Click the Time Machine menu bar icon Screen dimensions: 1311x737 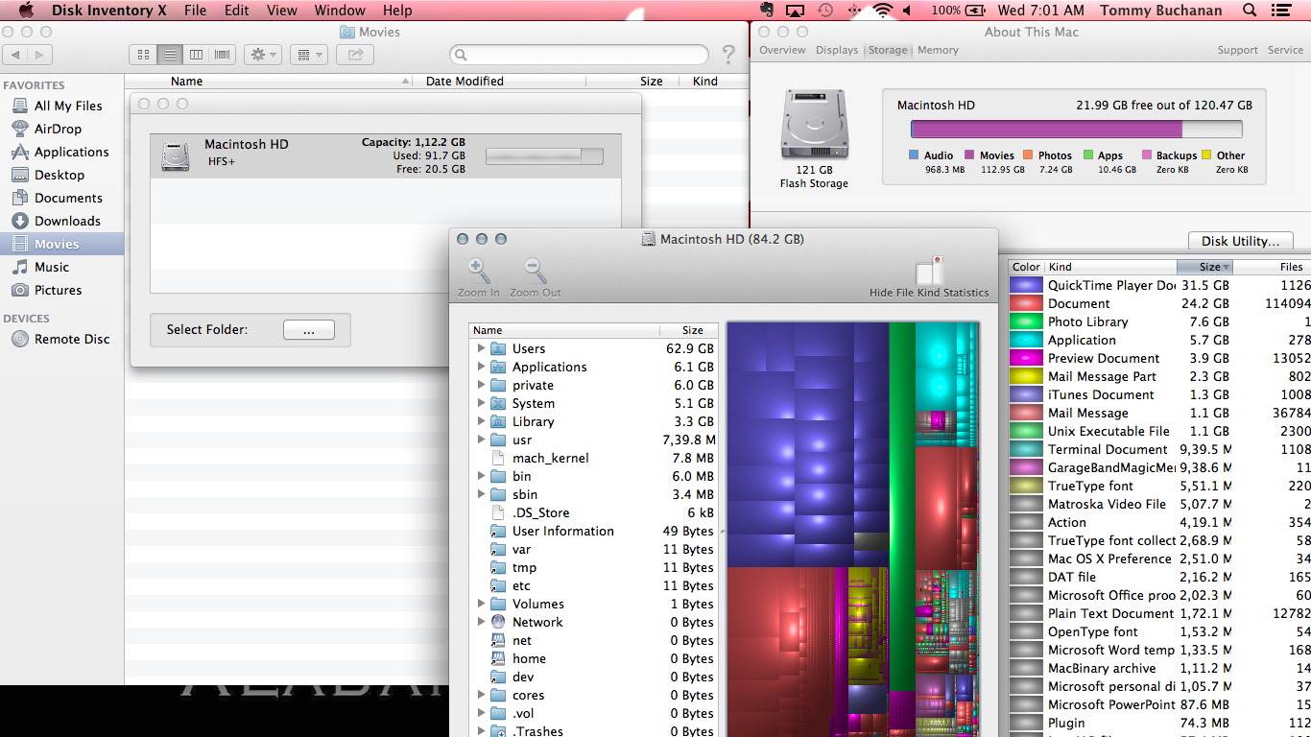824,11
